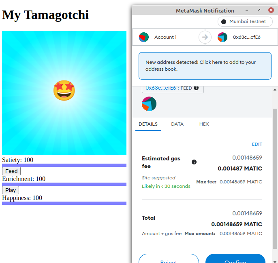Click the My Tamagotchi heading

45,15
